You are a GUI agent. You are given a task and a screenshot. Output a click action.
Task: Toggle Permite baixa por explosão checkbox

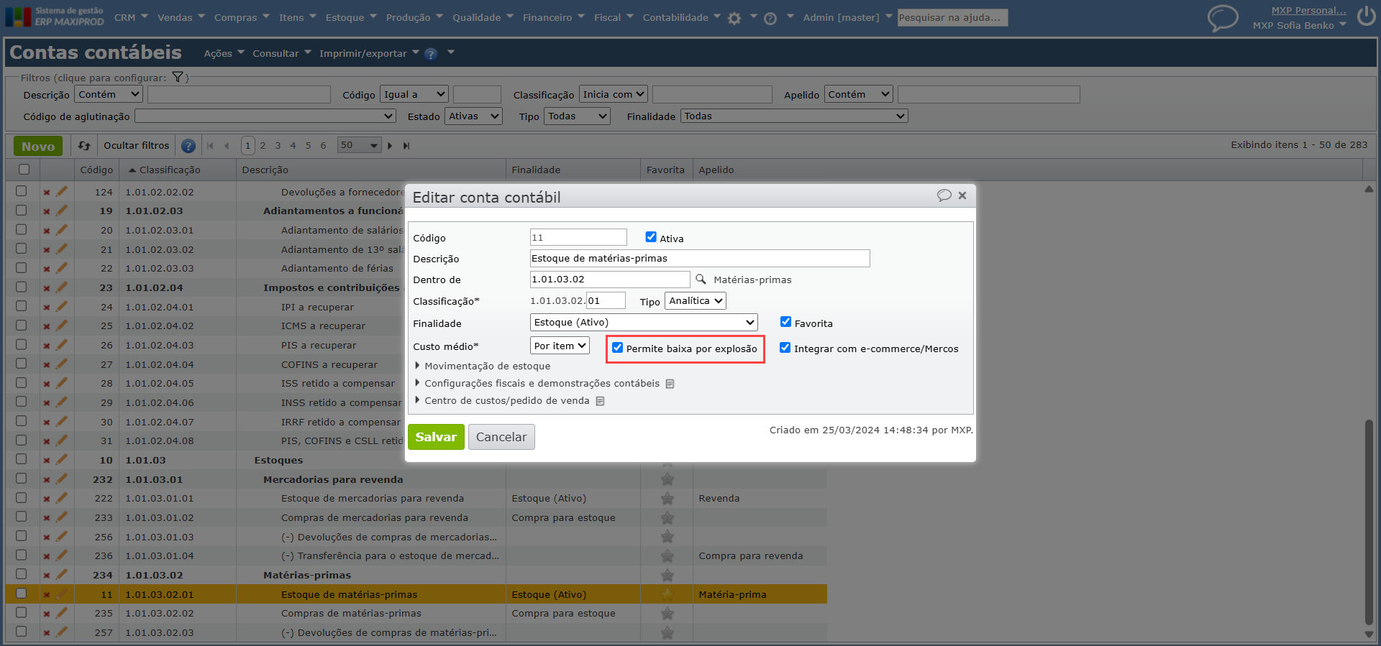[617, 348]
